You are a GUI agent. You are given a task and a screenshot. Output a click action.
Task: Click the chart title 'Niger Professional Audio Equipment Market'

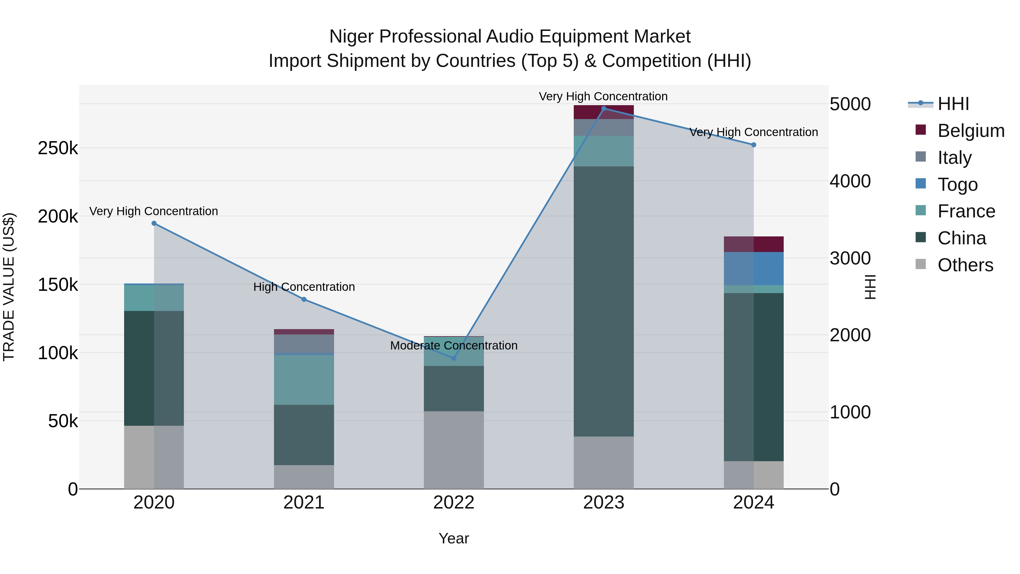click(510, 37)
